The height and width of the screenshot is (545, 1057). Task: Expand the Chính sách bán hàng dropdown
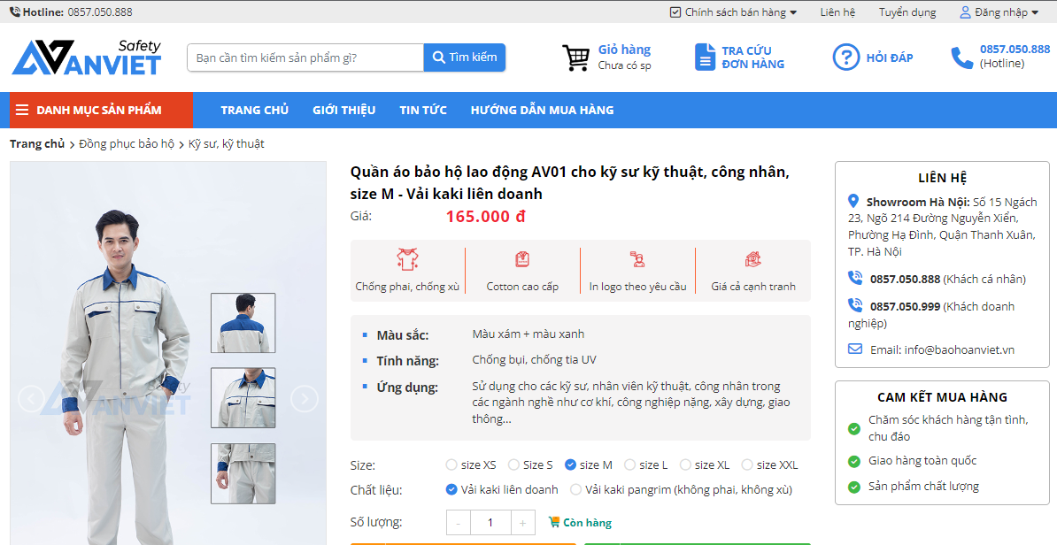pyautogui.click(x=734, y=12)
